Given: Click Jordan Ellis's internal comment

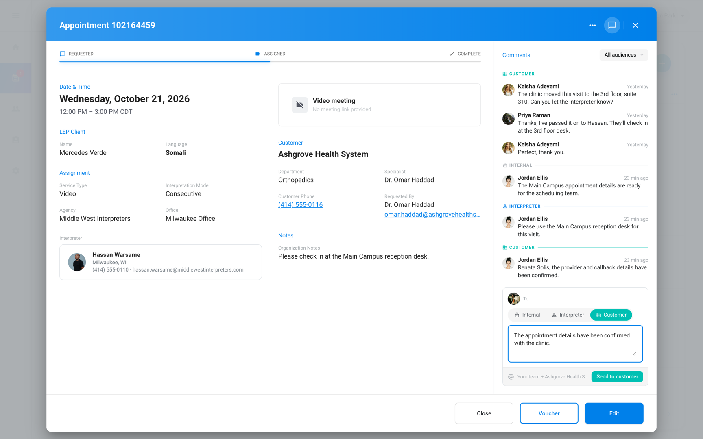Looking at the screenshot, I should click(575, 185).
